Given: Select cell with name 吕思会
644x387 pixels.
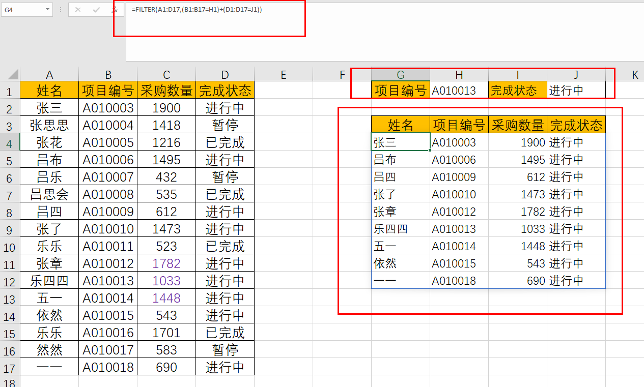Looking at the screenshot, I should (x=49, y=194).
